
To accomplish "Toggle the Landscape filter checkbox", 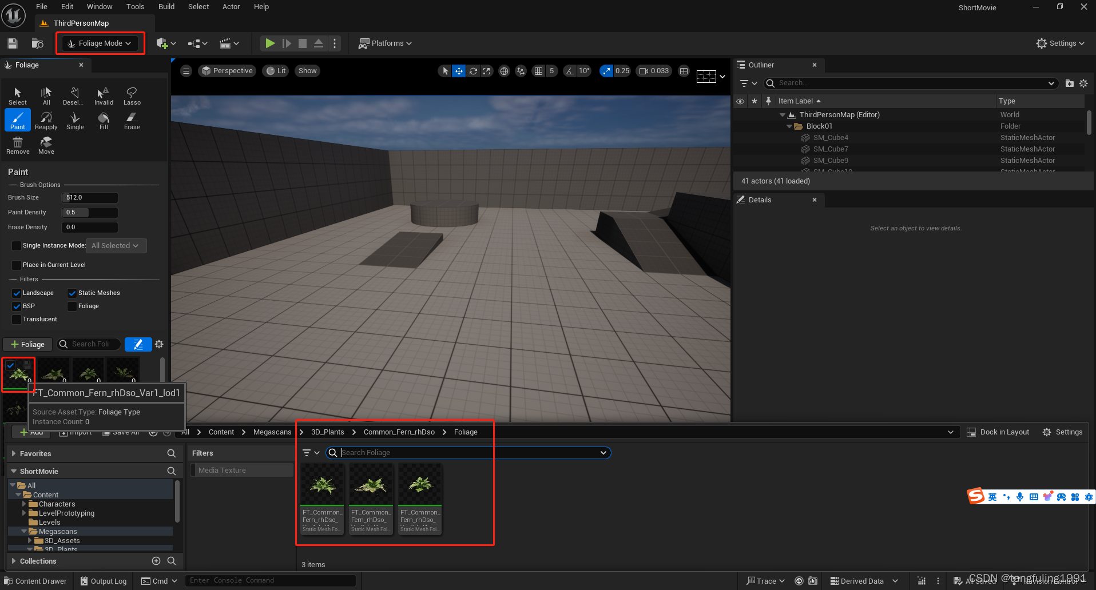I will [17, 293].
